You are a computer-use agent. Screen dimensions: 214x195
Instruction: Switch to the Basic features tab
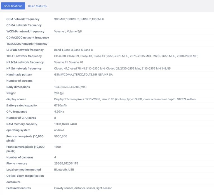click(x=37, y=6)
